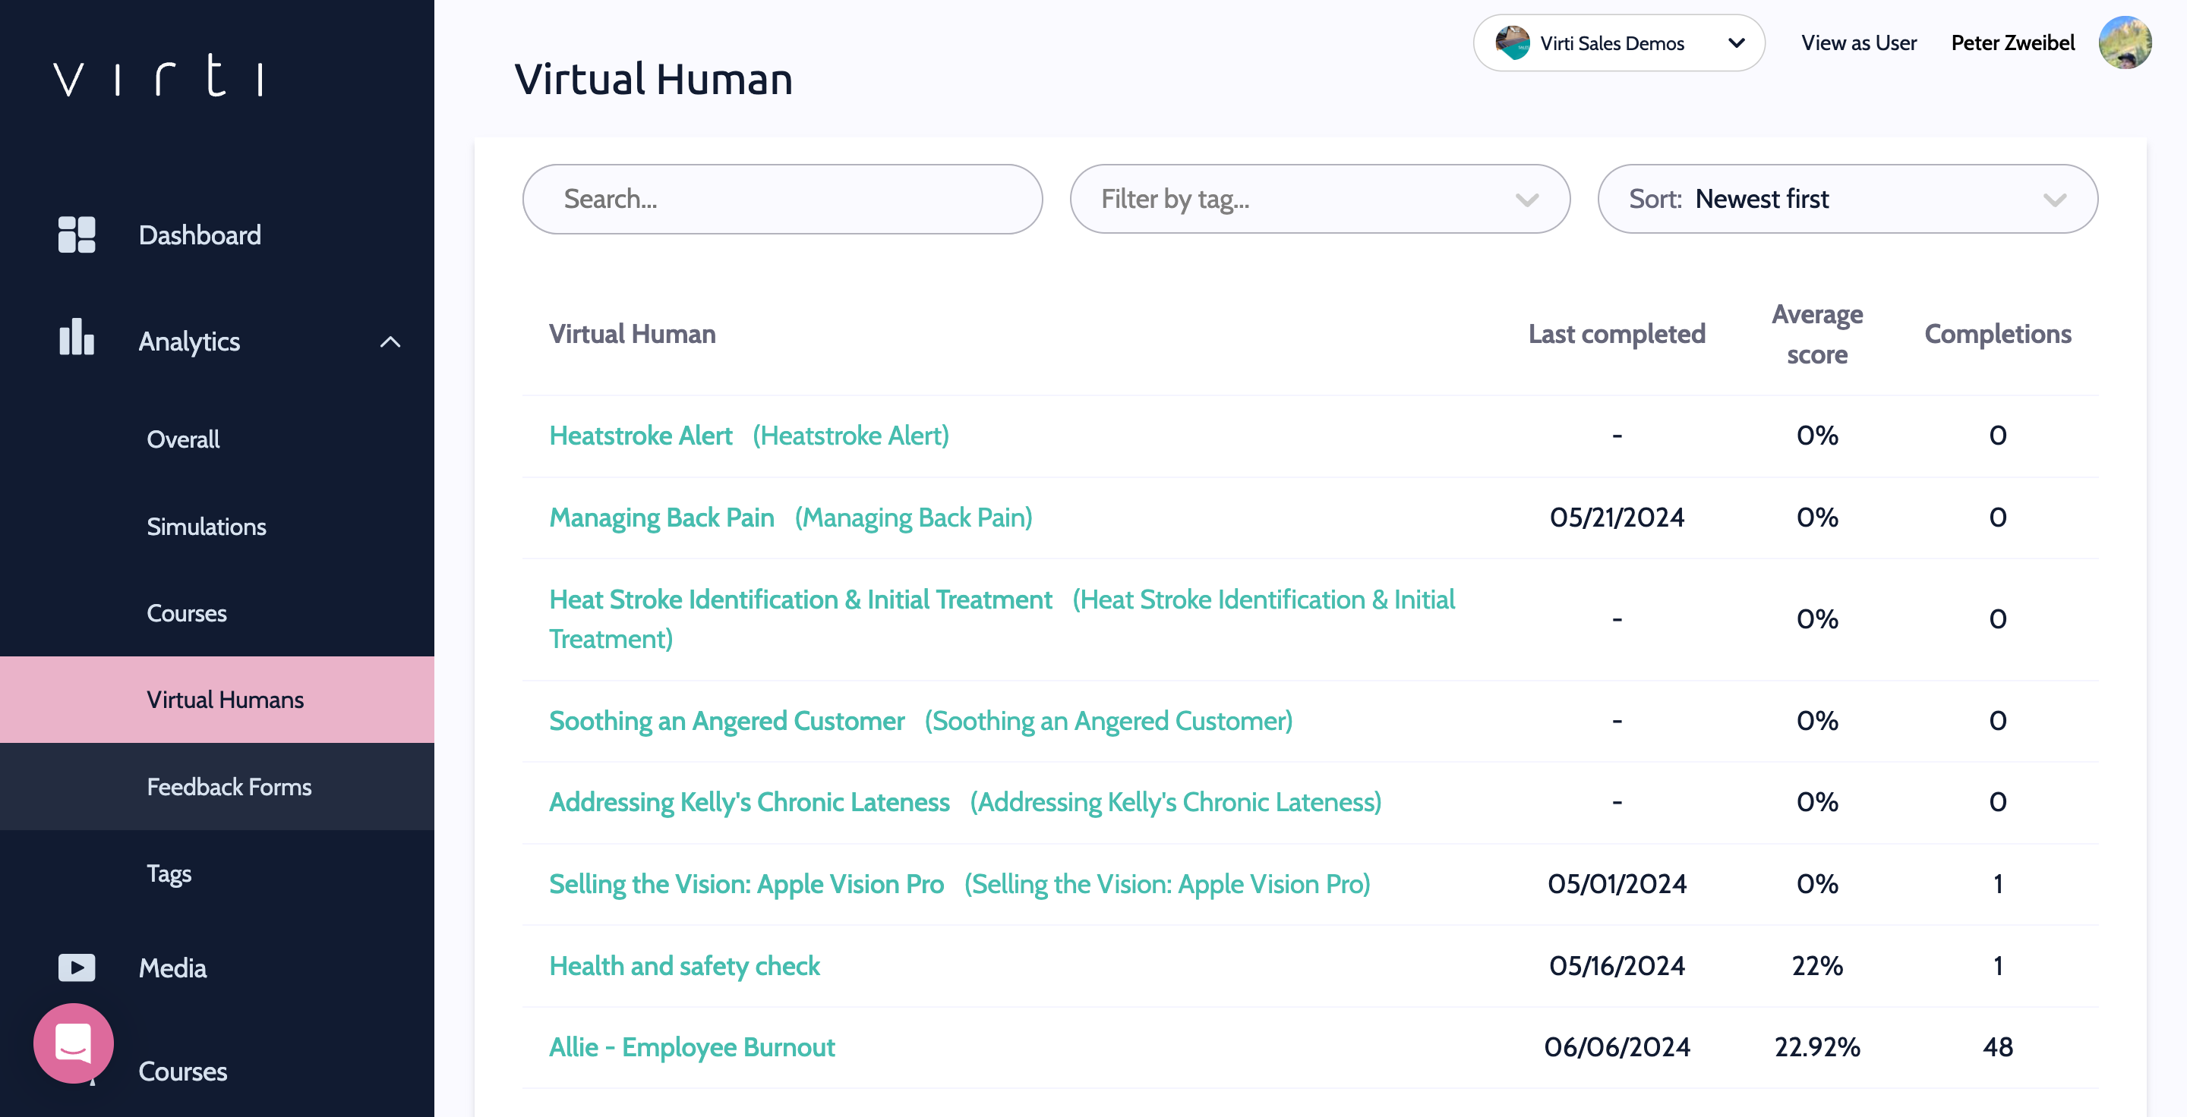Open Feedback Forms in the sidebar
This screenshot has height=1117, width=2187.
pos(229,787)
